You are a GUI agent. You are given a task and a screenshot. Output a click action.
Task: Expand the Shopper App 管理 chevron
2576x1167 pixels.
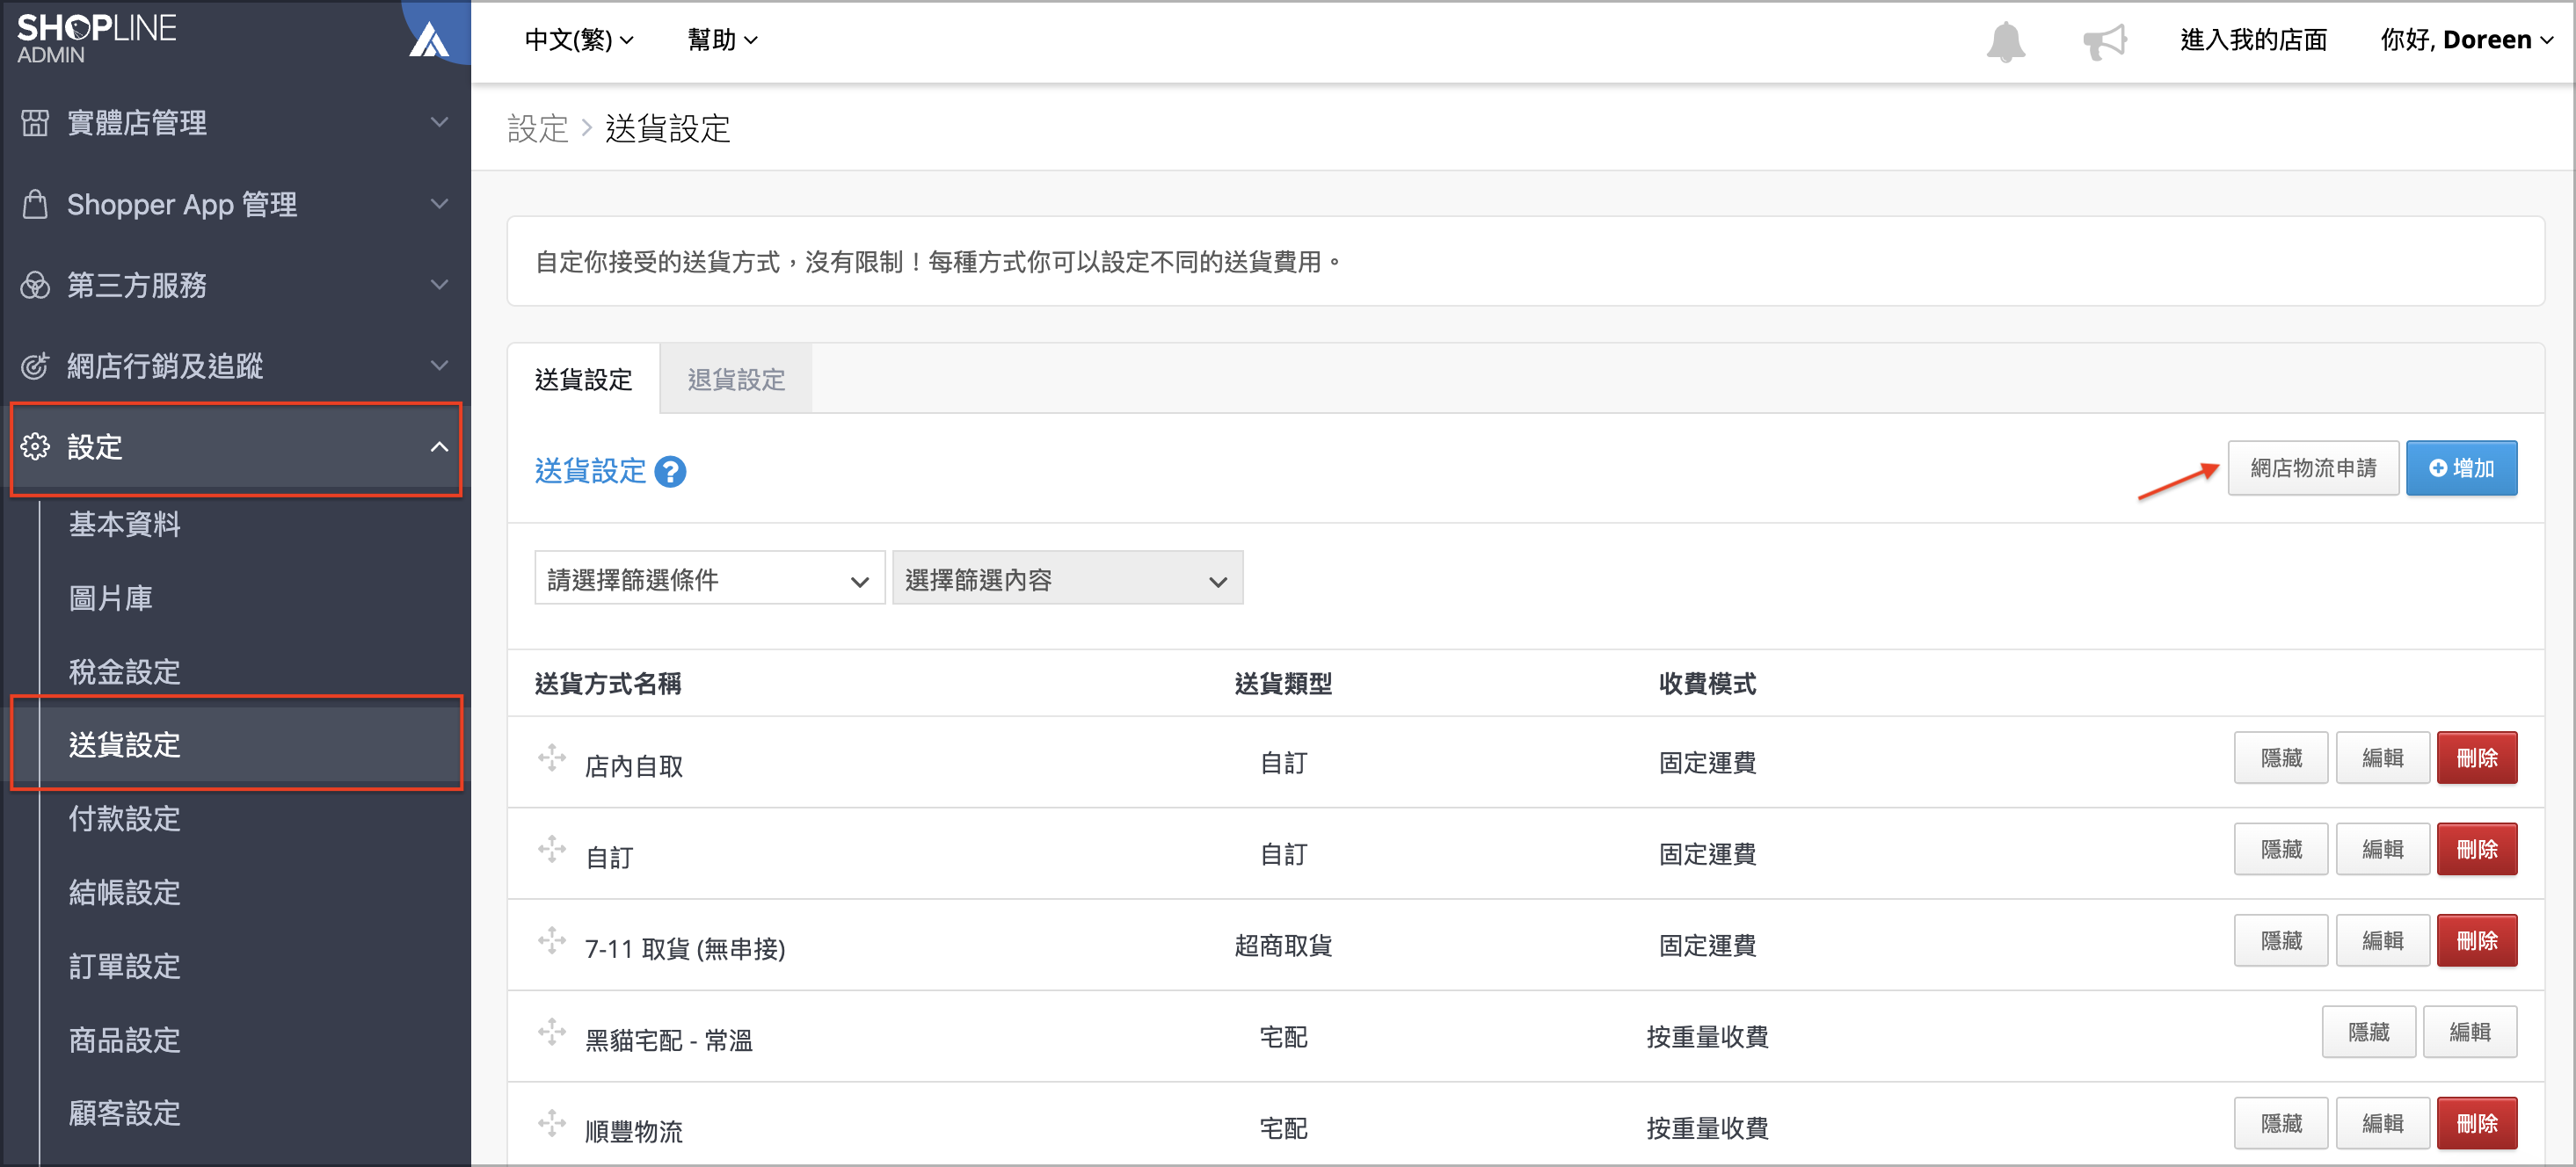click(439, 204)
